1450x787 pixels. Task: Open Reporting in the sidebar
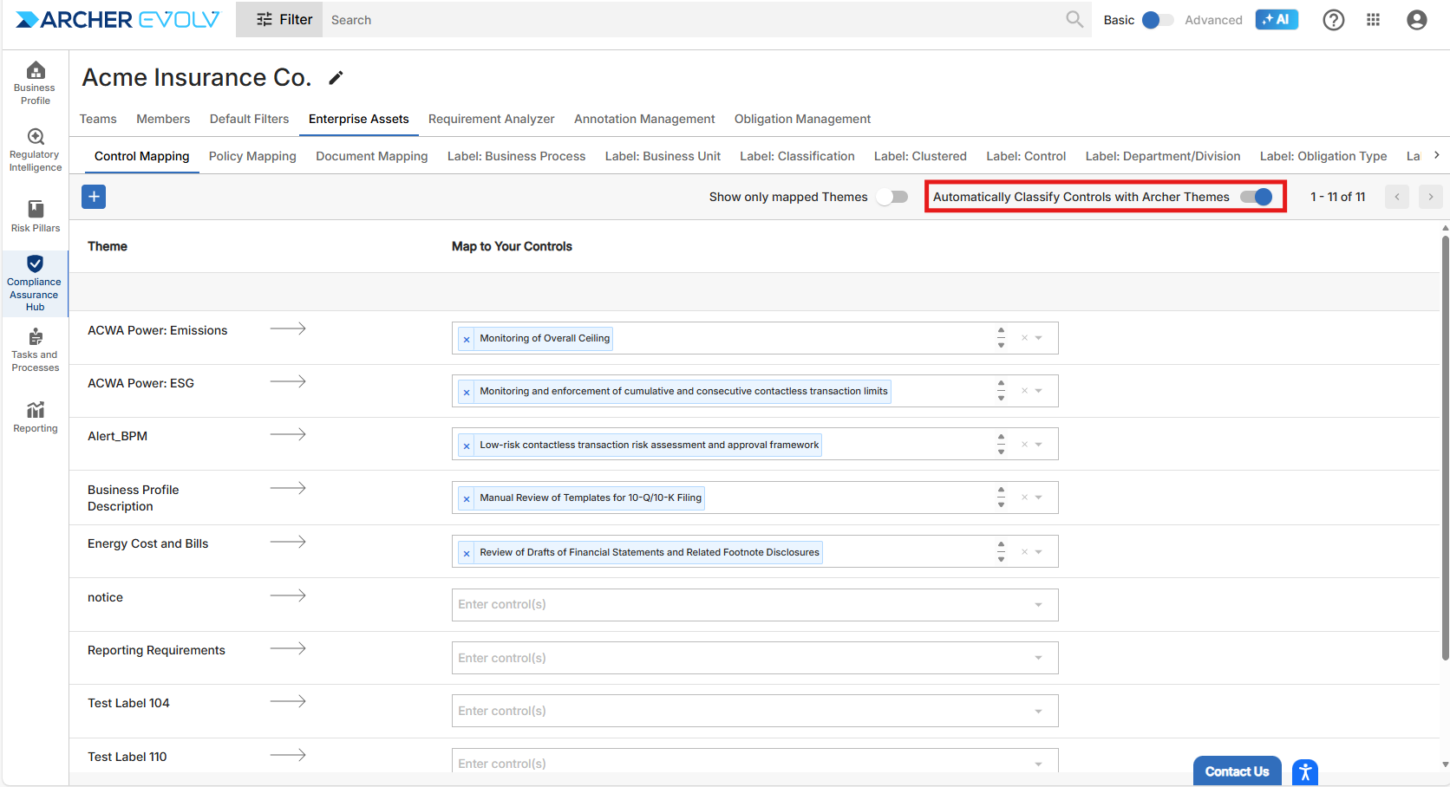[35, 416]
